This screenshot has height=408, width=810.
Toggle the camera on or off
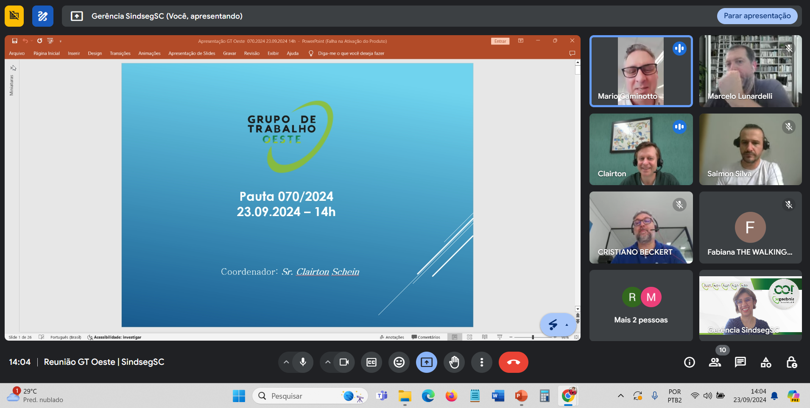coord(344,362)
